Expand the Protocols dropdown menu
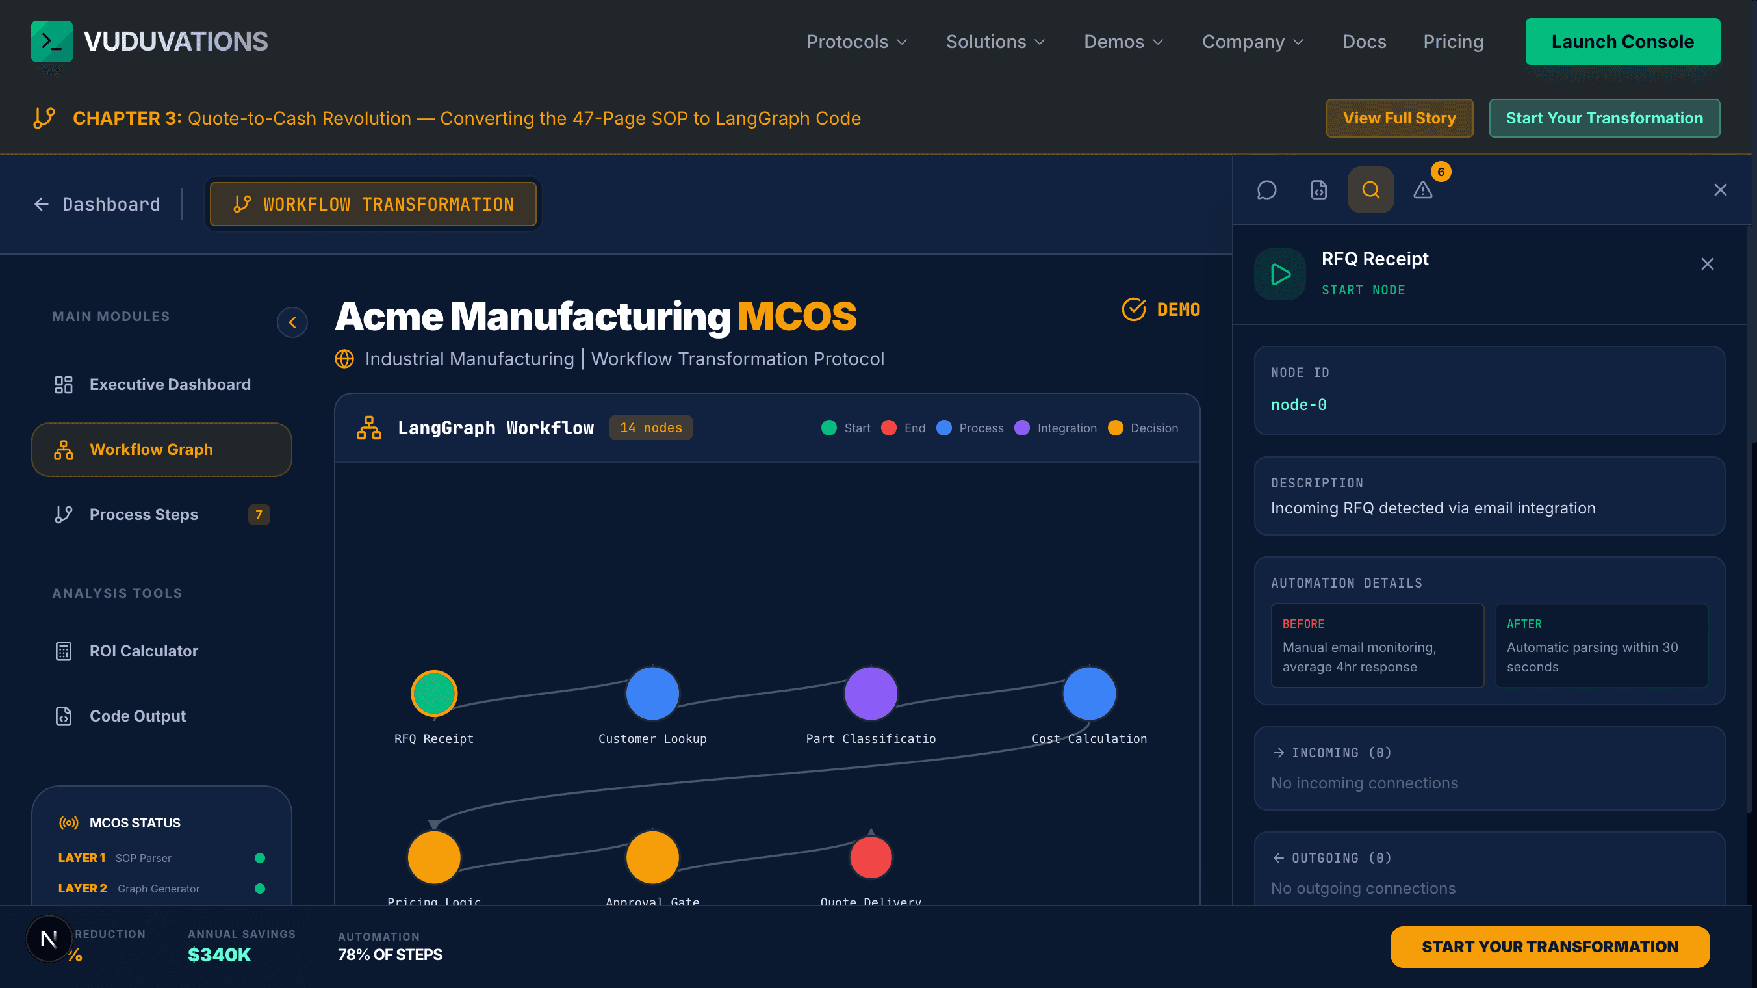Screen dimensions: 1757x988 point(856,42)
